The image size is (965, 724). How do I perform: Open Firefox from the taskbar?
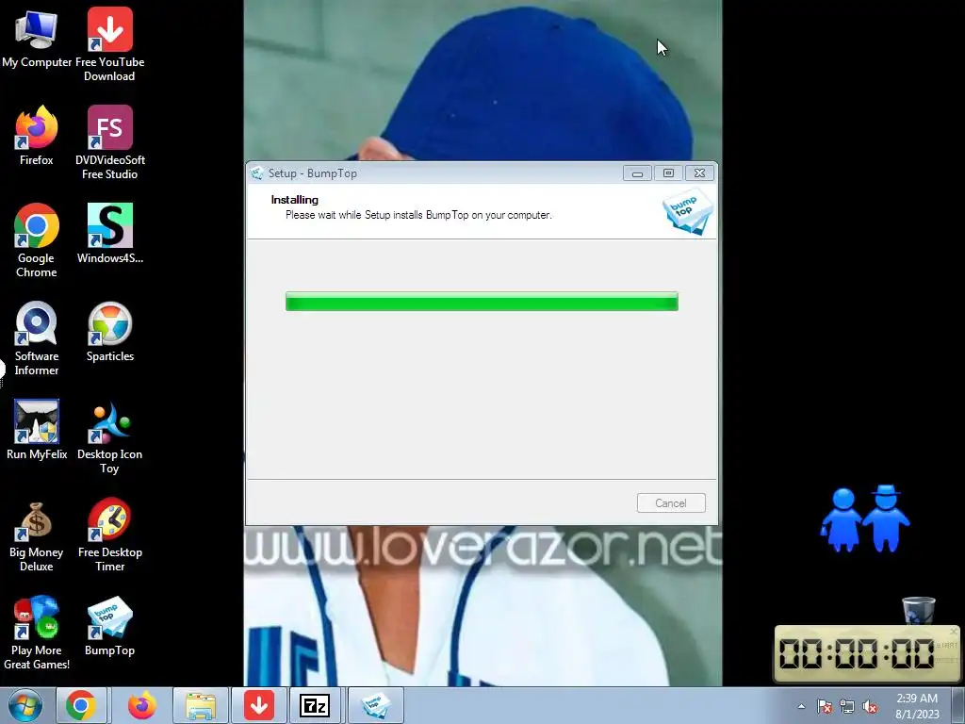point(141,705)
